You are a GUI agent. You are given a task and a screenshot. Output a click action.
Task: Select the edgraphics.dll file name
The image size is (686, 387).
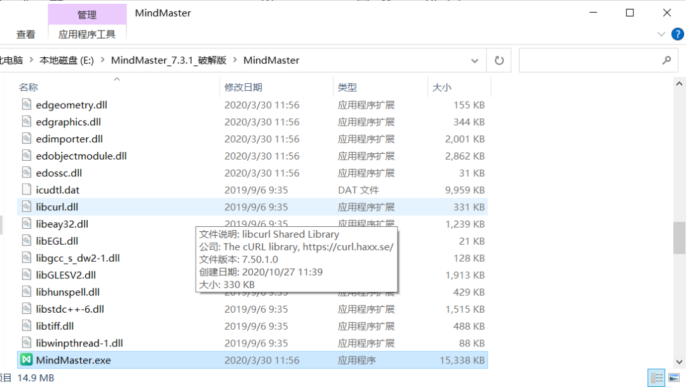tap(68, 122)
